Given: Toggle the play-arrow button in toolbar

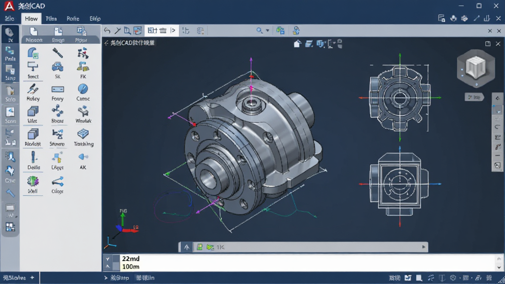Looking at the screenshot, I should click(x=173, y=31).
